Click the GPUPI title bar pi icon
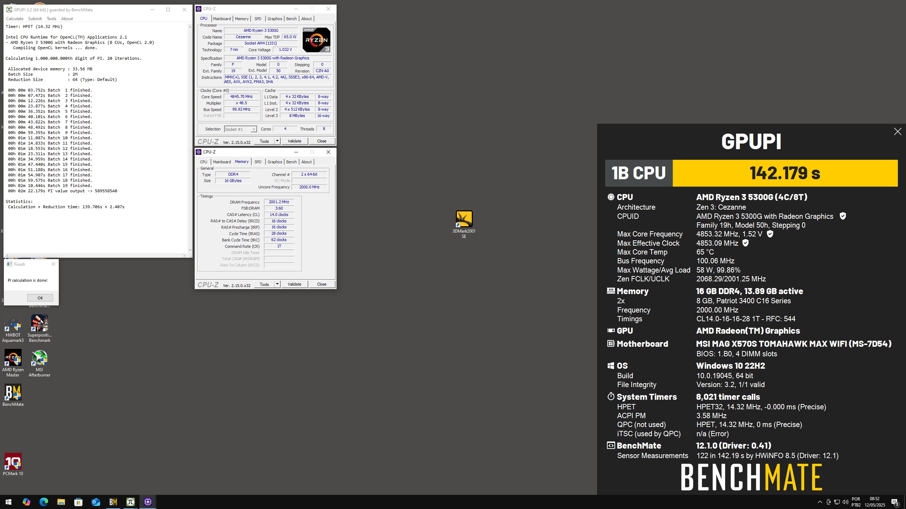The width and height of the screenshot is (906, 509). (9, 10)
